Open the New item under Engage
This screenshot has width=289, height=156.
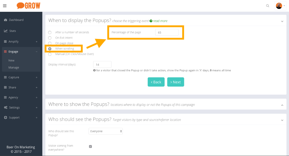12,61
